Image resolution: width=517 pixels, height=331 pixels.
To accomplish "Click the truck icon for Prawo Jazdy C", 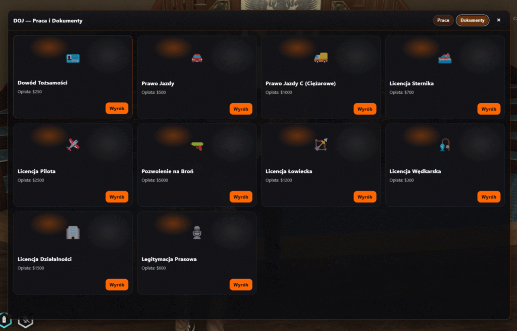I will coord(321,58).
